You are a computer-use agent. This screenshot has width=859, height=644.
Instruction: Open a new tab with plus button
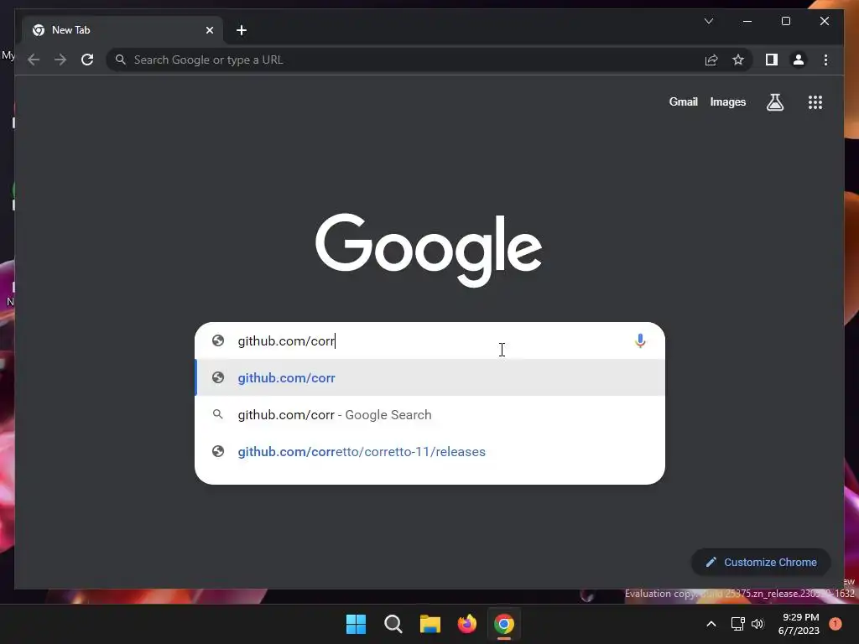point(242,30)
